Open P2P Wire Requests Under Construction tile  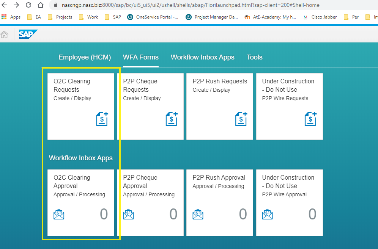[x=290, y=106]
